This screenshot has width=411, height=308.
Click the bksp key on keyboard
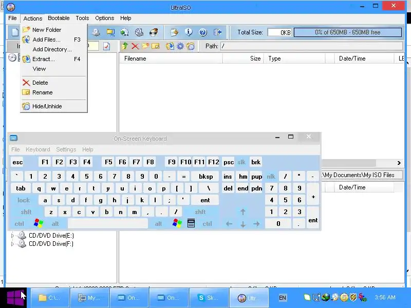206,177
